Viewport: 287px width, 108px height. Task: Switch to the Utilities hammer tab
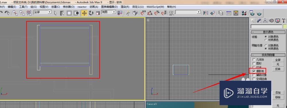tap(284, 21)
